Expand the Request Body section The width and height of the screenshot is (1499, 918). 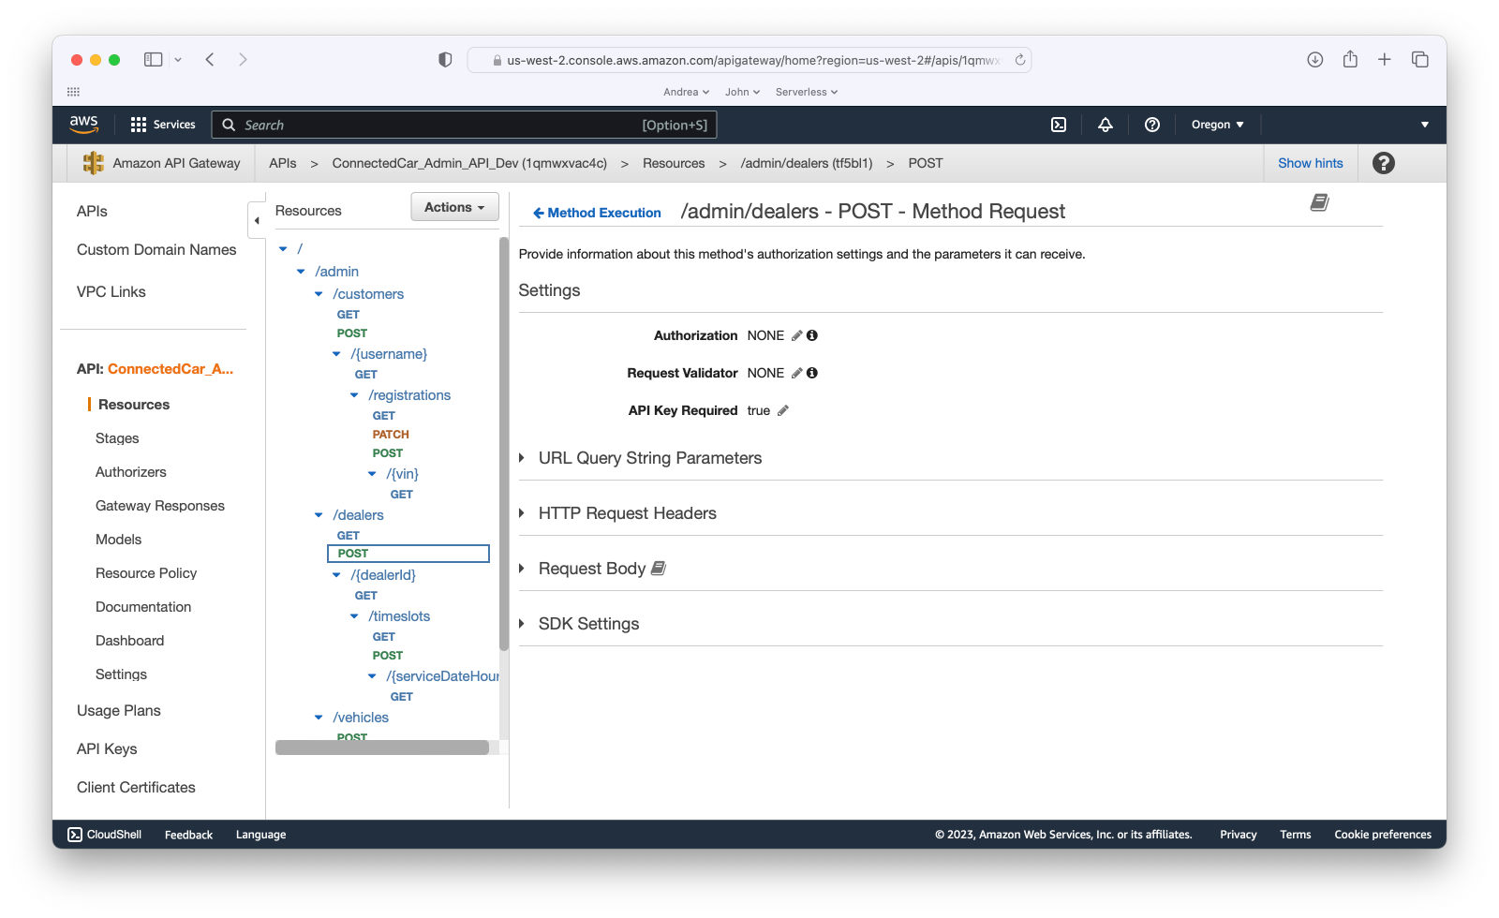tap(582, 569)
